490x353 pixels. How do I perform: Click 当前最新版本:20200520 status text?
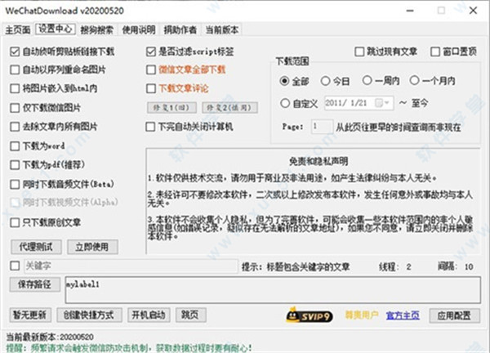click(x=50, y=337)
